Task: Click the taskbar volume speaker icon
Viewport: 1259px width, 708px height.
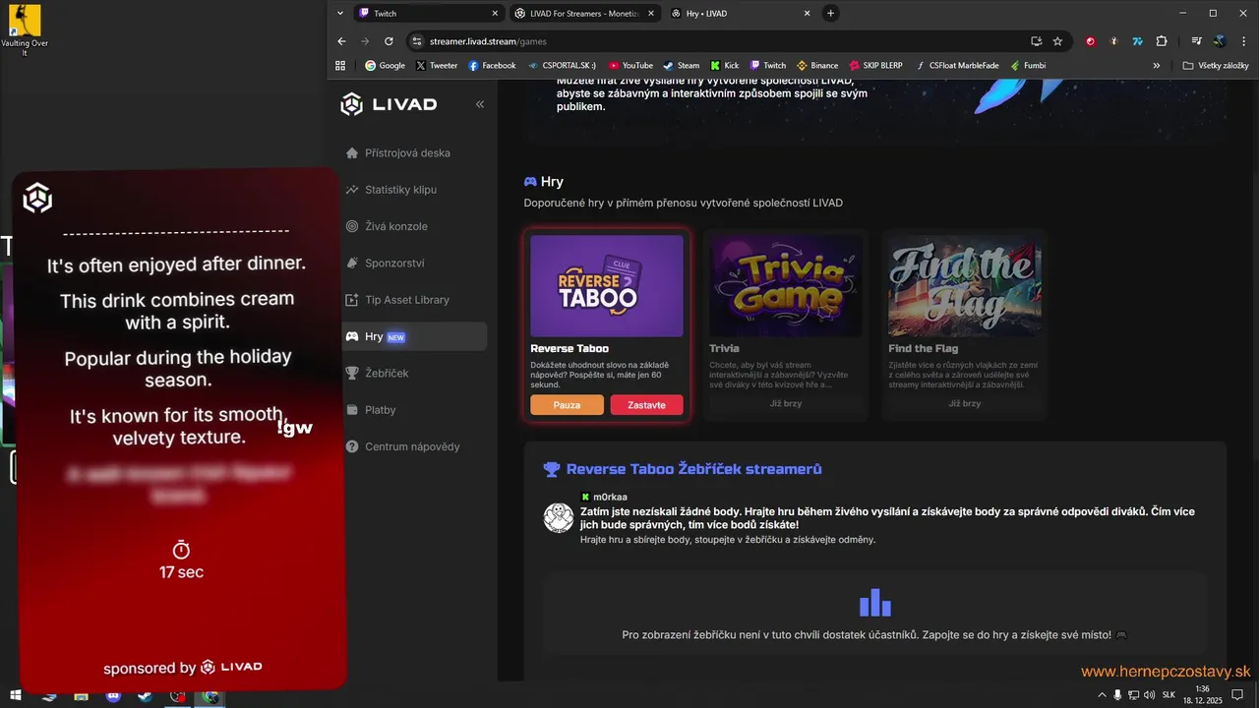Action: 1149,695
